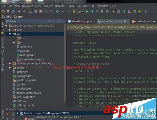Switch to the import-summary.txt tab

point(114,21)
